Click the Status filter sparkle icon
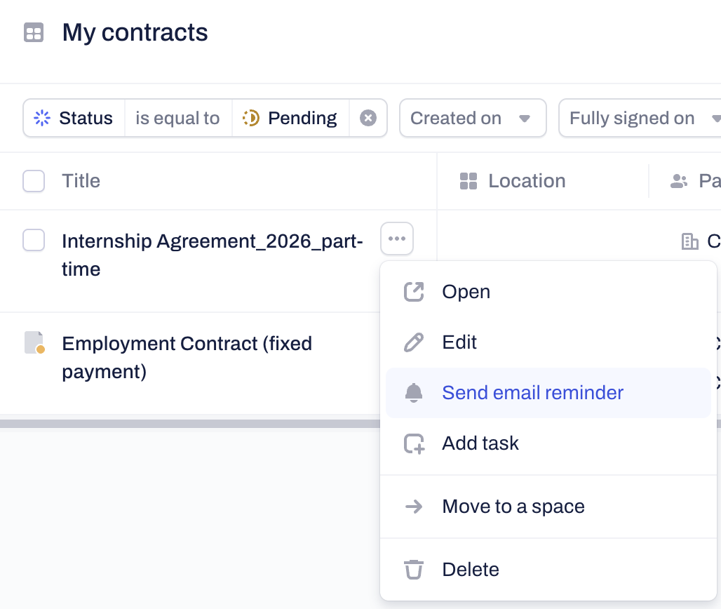Viewport: 721px width, 609px height. (x=42, y=118)
